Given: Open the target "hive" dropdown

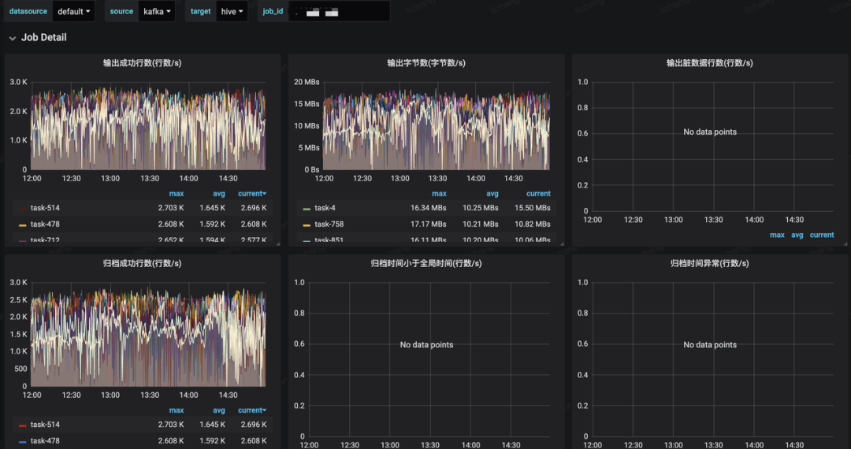Looking at the screenshot, I should (232, 12).
